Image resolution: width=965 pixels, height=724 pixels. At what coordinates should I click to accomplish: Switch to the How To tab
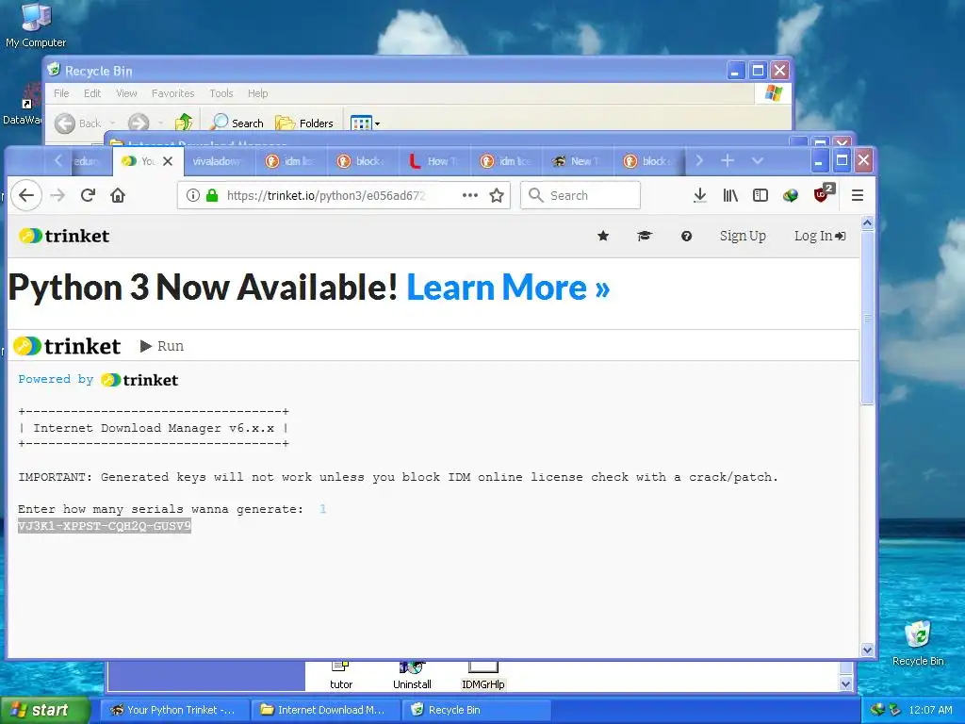pos(434,161)
